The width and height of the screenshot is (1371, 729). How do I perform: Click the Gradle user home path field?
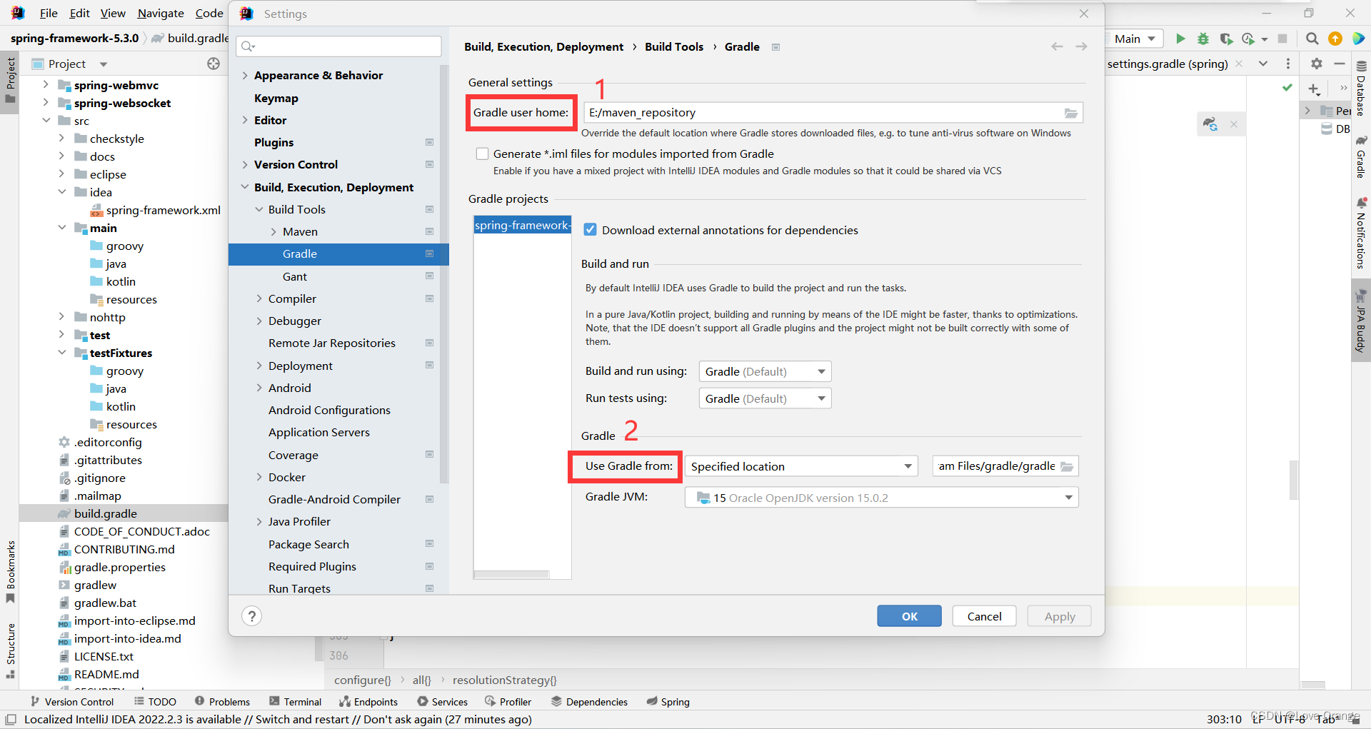coord(833,113)
